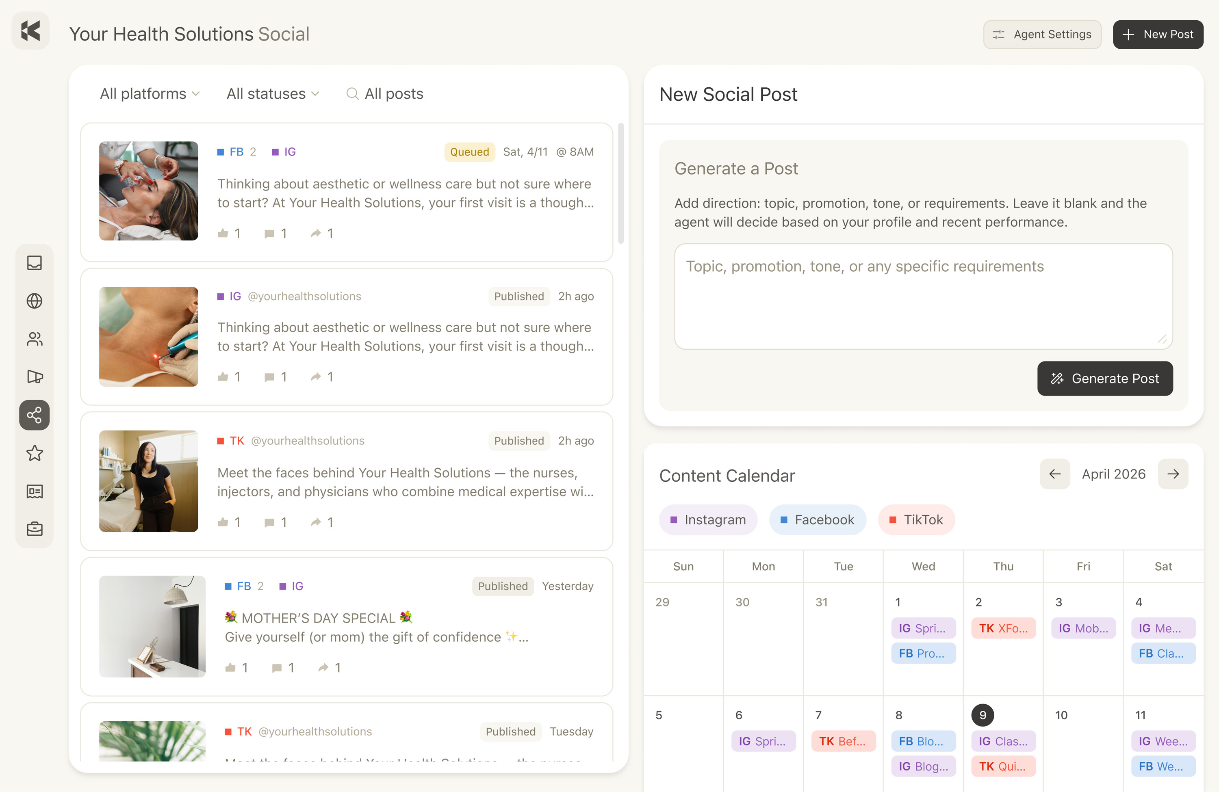Open the Mother's Day post room thumbnail

[x=152, y=627]
